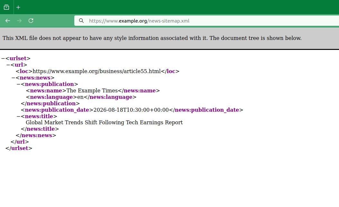The width and height of the screenshot is (339, 207).
Task: Click publication date 2026-08-18T10:30:00+00:00
Action: click(x=131, y=110)
